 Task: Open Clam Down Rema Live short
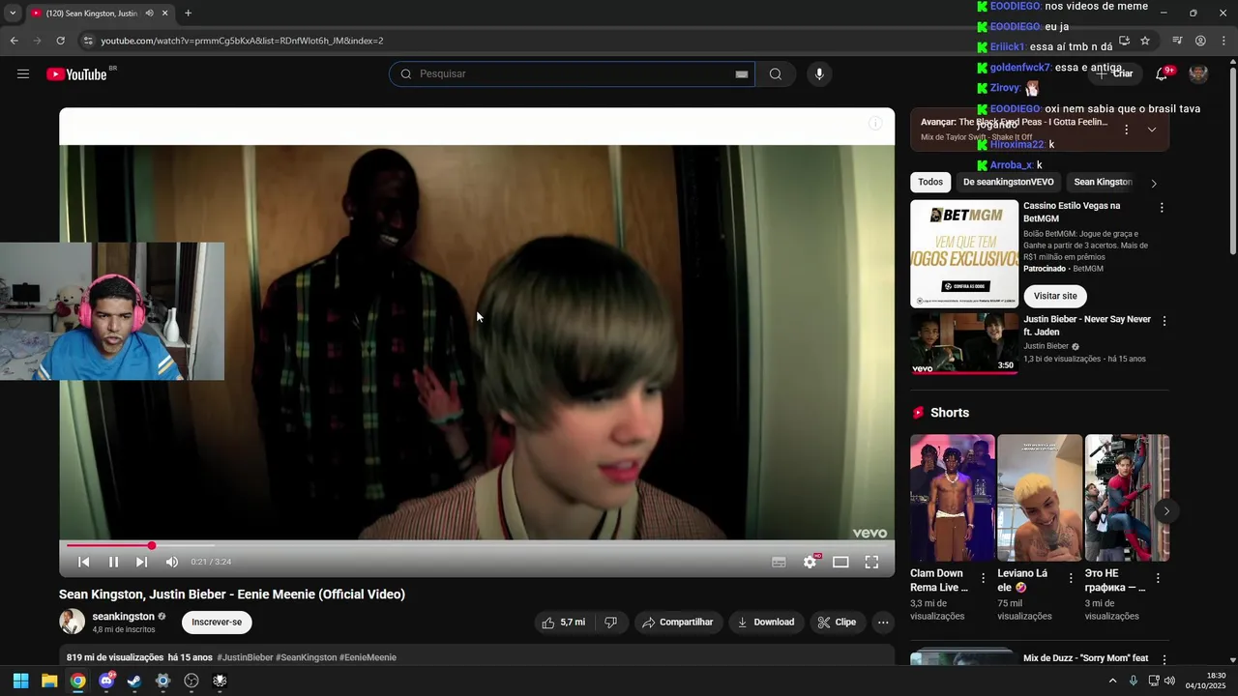point(953,497)
